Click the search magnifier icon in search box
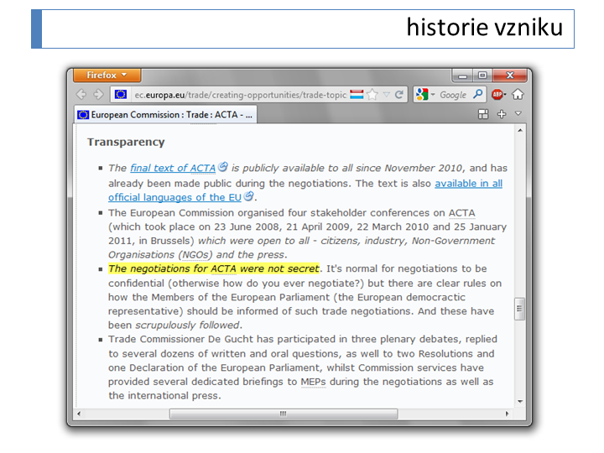Viewport: 604px width, 453px height. click(x=478, y=95)
